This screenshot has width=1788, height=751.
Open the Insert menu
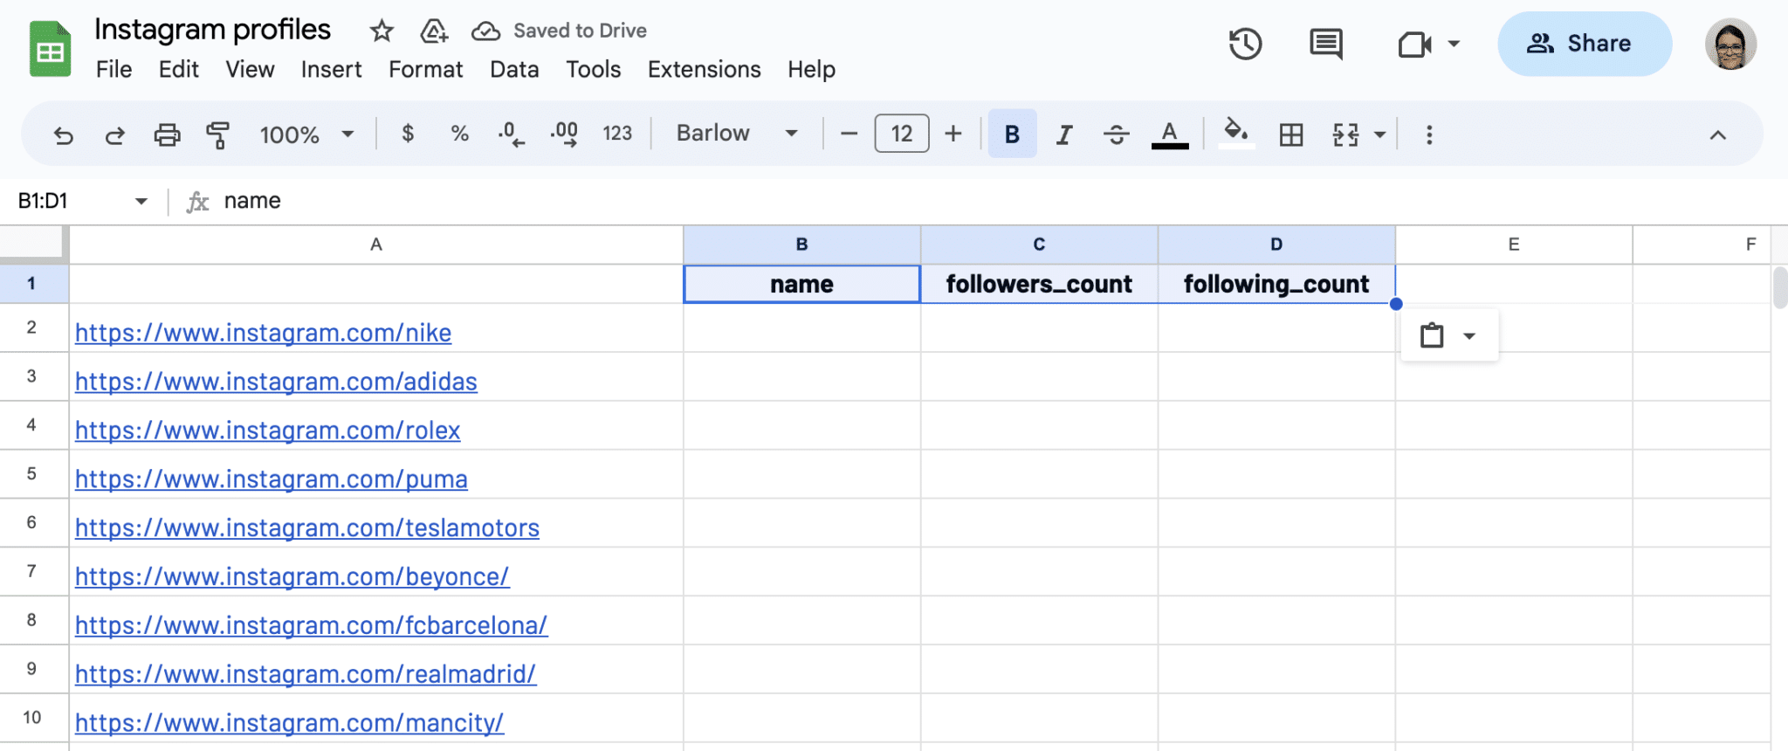331,69
